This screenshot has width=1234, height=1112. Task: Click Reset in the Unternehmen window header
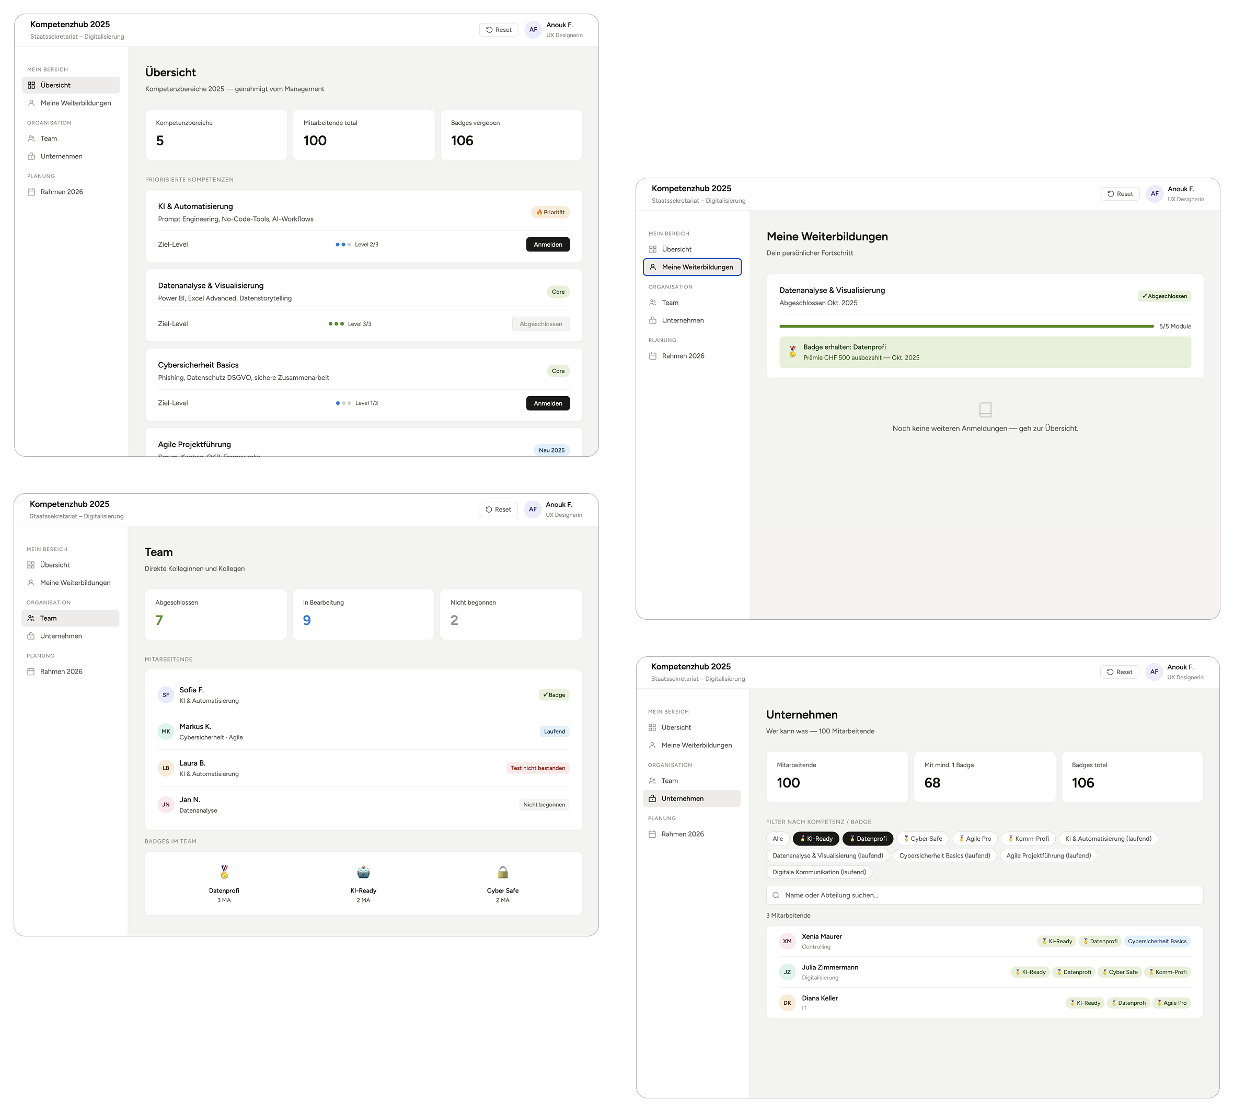click(1120, 672)
